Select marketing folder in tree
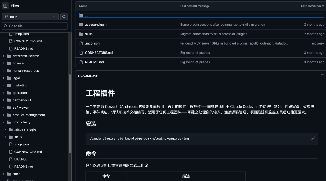The width and height of the screenshot is (326, 181). [20, 86]
